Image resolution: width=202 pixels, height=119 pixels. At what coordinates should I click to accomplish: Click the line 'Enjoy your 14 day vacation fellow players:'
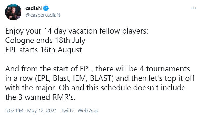click(x=76, y=31)
